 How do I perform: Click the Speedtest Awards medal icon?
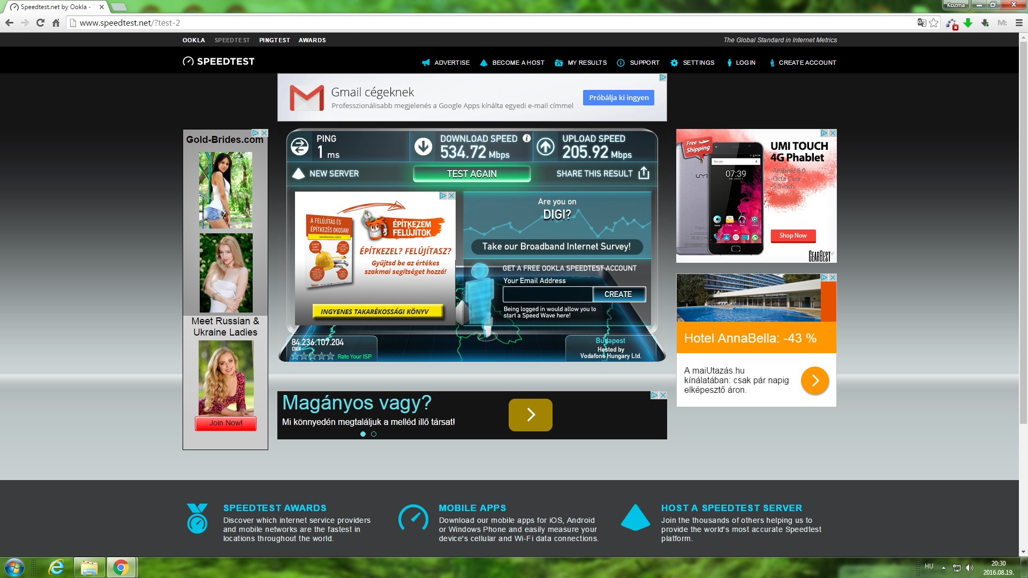coord(197,519)
